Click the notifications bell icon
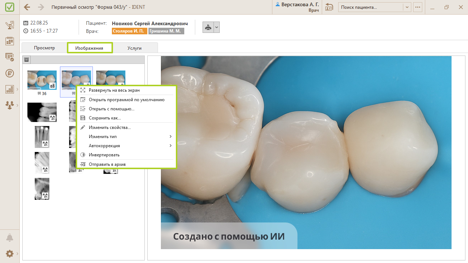 coord(10,238)
